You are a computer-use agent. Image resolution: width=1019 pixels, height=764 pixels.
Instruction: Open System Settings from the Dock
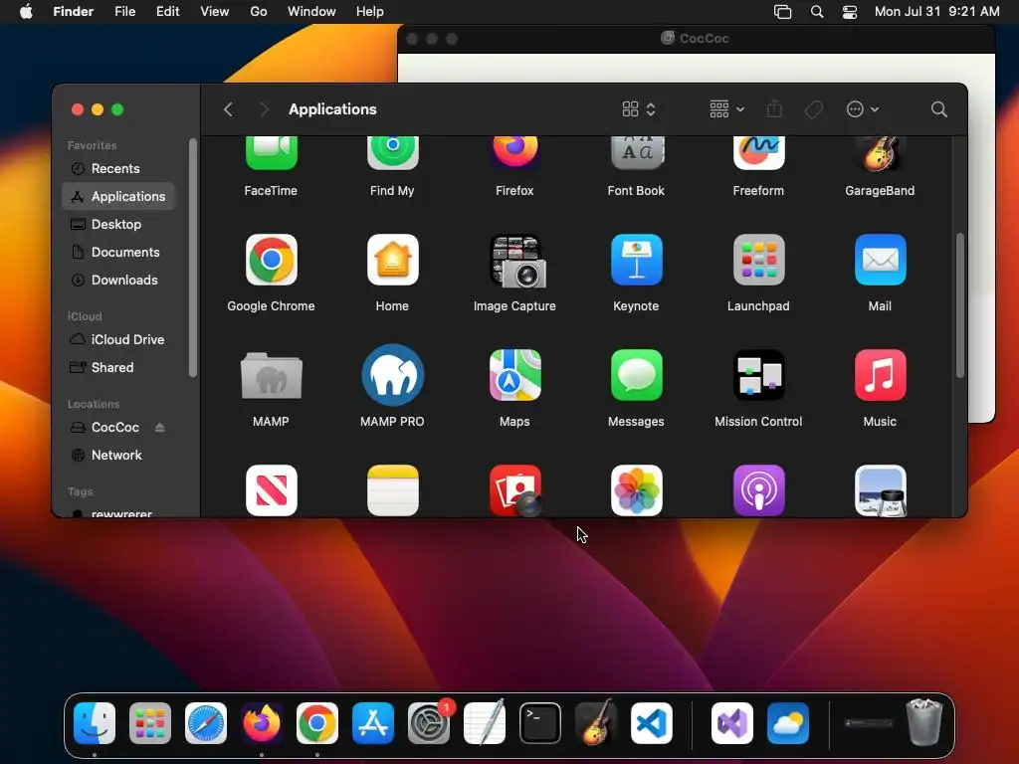(x=429, y=723)
